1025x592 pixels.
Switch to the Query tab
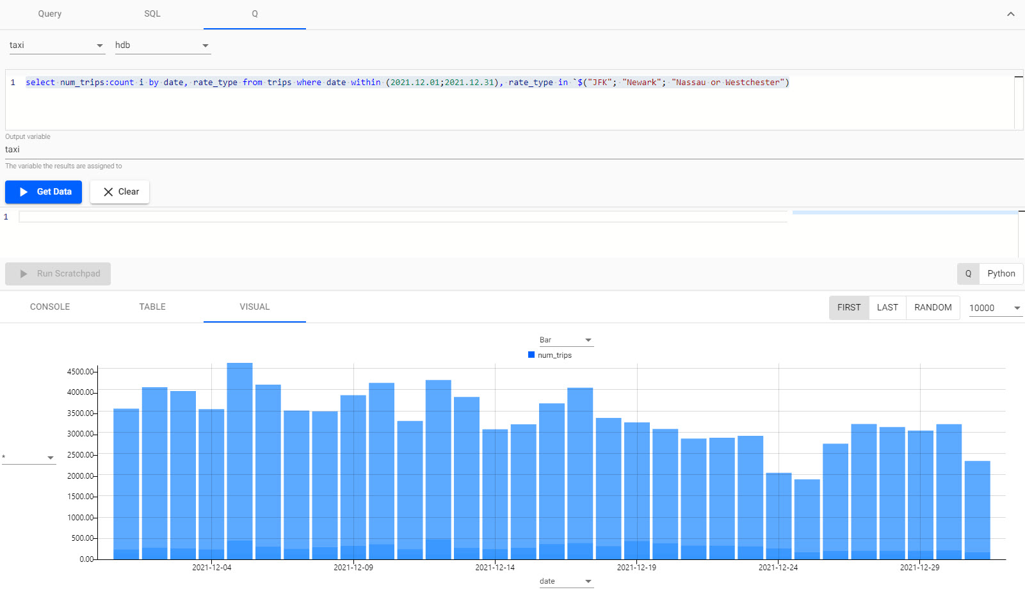click(x=50, y=14)
